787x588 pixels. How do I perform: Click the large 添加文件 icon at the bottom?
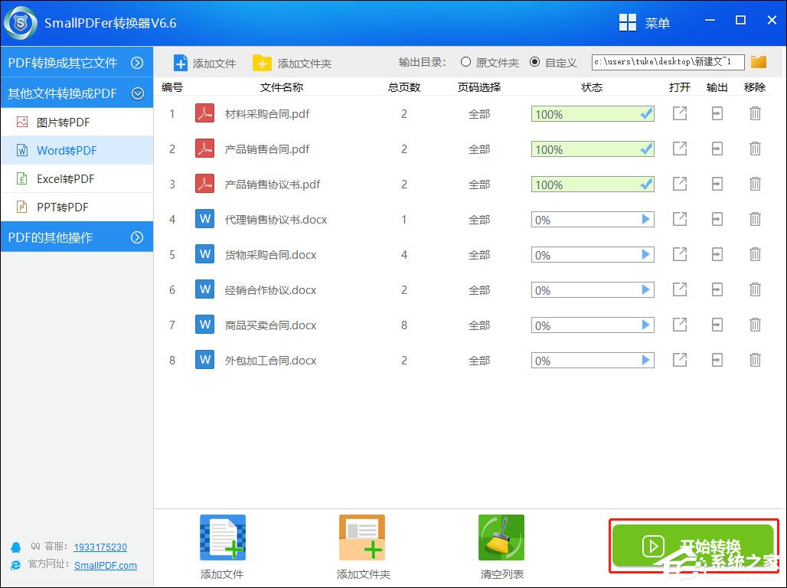click(221, 537)
